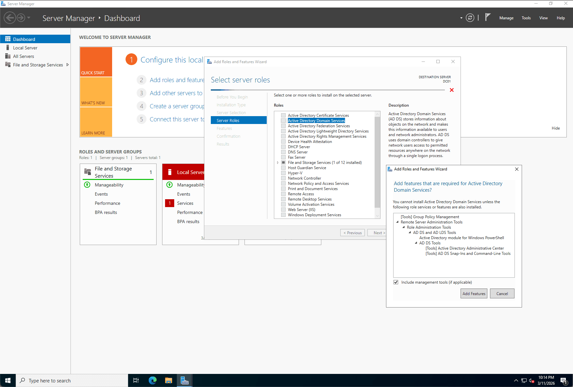Open the Action Center notifications icon

click(564, 380)
